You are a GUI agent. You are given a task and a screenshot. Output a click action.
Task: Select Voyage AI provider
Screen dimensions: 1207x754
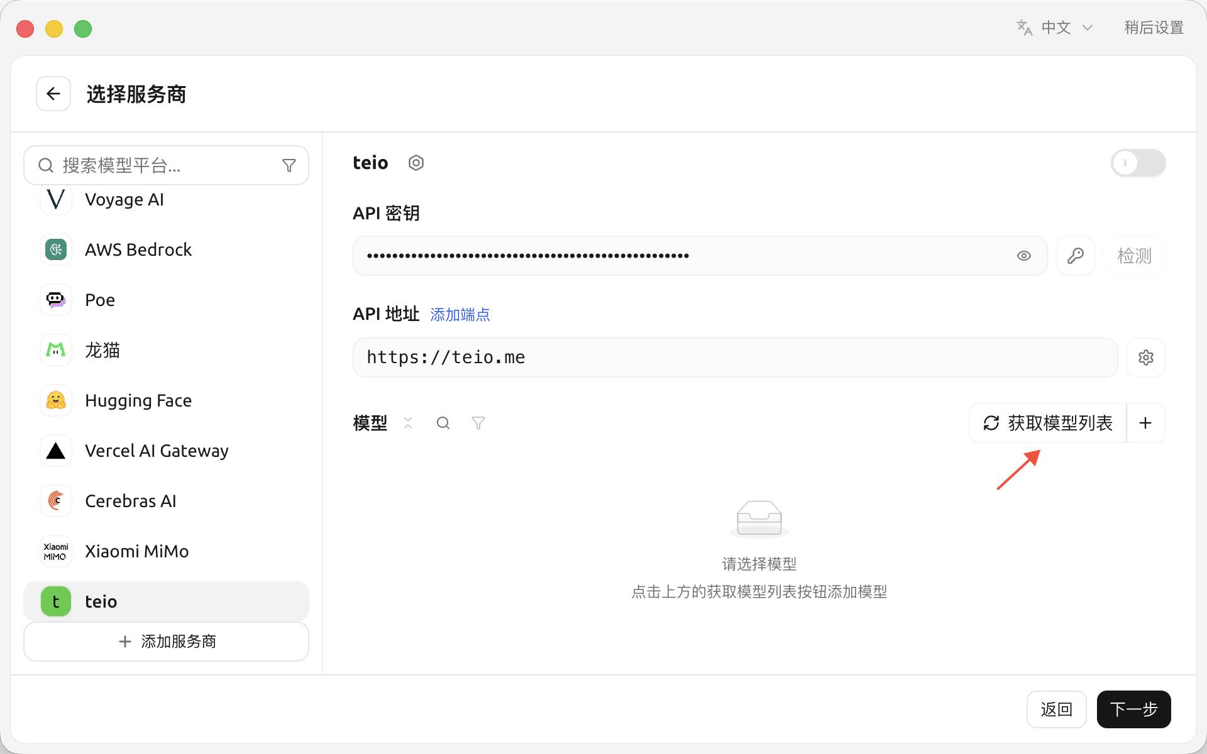[x=166, y=200]
